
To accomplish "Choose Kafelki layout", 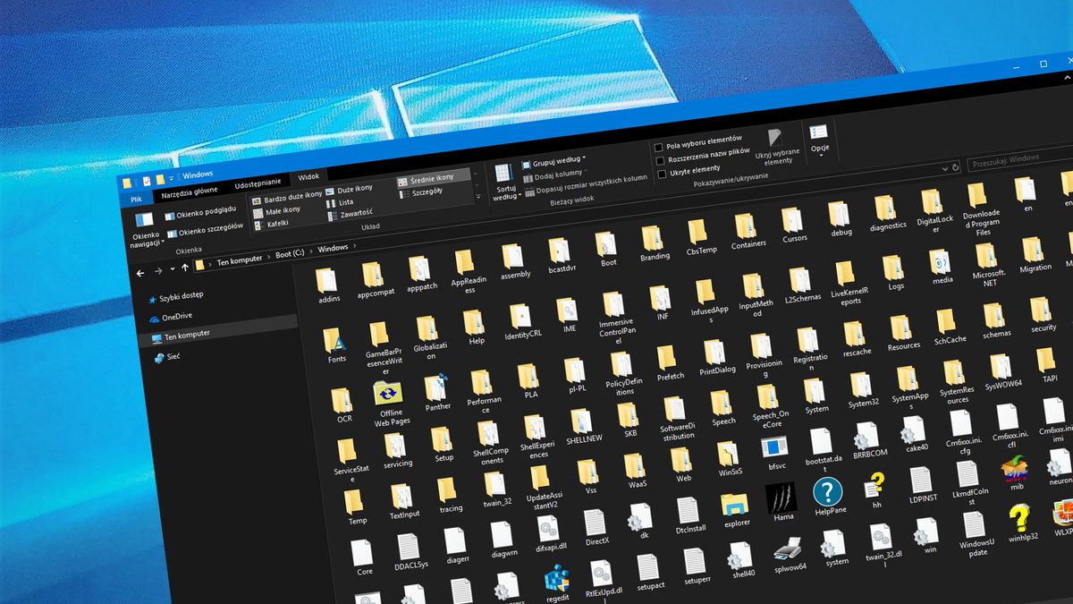I will coord(272,223).
